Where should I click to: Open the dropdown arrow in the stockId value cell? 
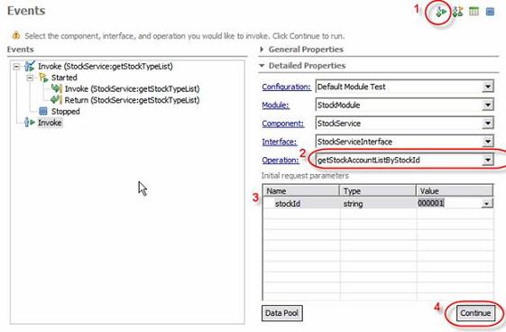(486, 204)
